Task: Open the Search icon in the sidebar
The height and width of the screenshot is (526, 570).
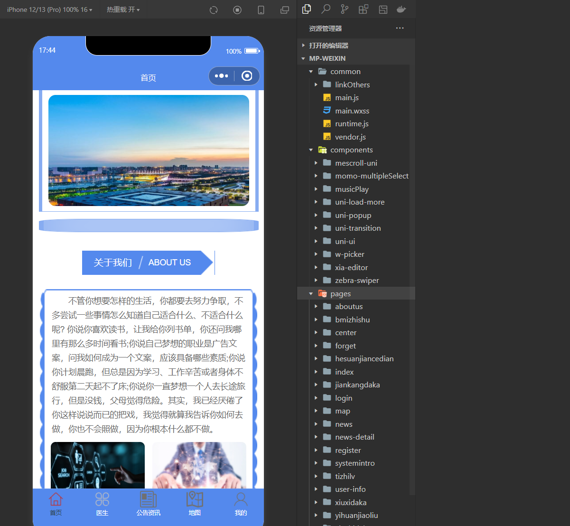Action: (325, 9)
